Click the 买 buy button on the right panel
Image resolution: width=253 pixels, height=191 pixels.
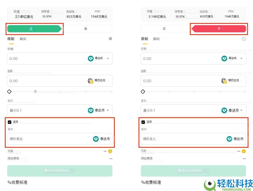pos(164,28)
